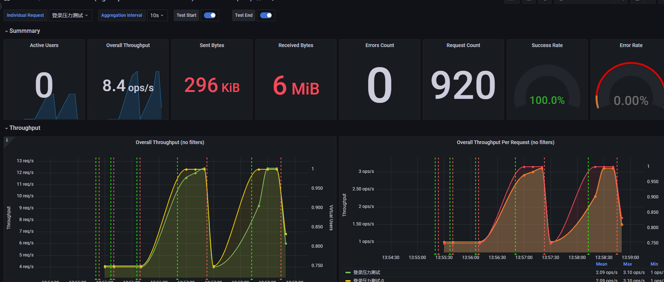Click the 8.4 ops/s throughput value
Image resolution: width=664 pixels, height=282 pixels.
coord(128,86)
